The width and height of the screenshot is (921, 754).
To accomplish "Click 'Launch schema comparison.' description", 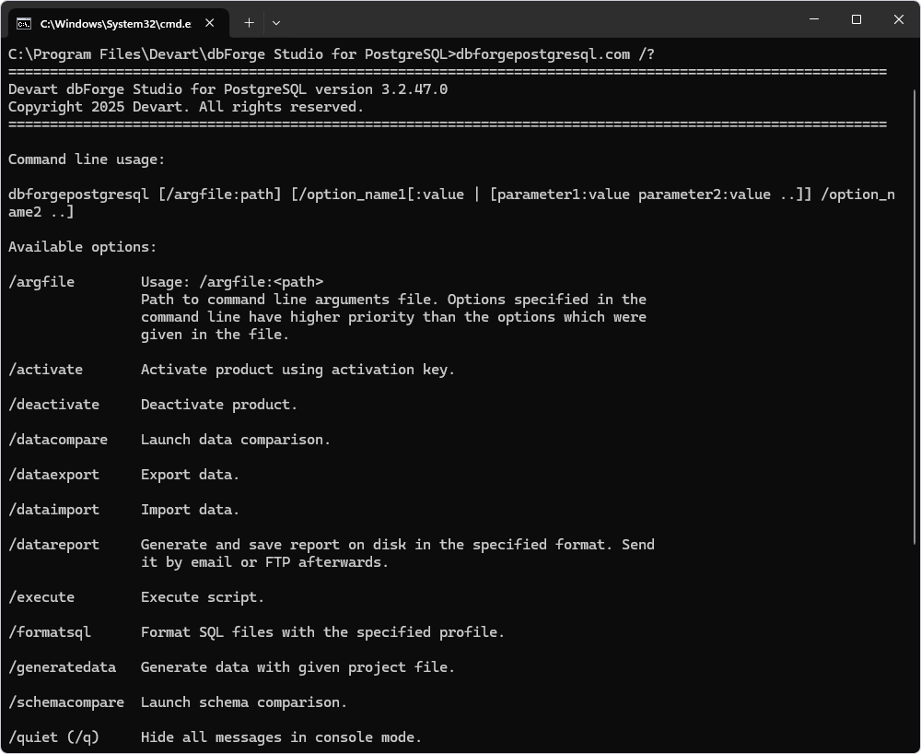I will click(x=244, y=702).
